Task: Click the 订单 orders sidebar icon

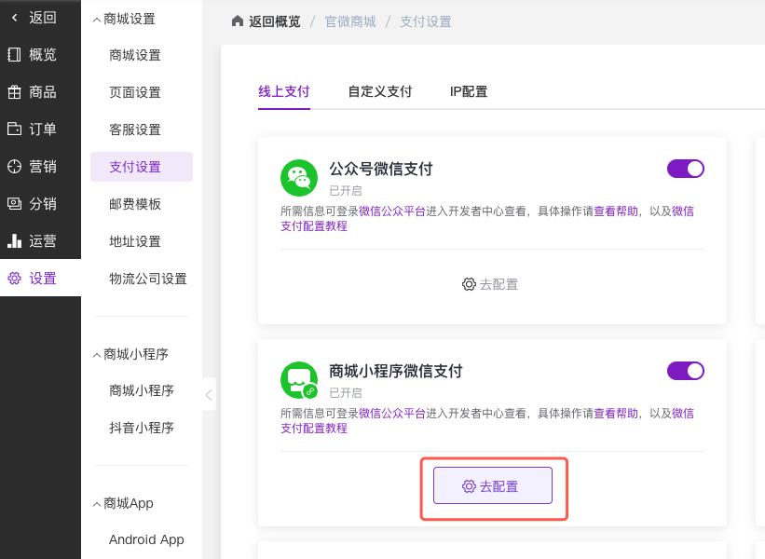Action: click(14, 129)
